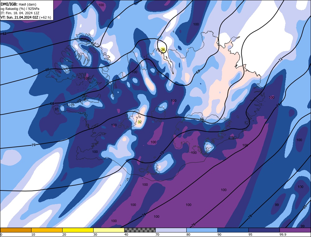Click the title text 'DMI/IGB: Hæð (dam)'
The image size is (311, 237).
pyautogui.click(x=18, y=4)
